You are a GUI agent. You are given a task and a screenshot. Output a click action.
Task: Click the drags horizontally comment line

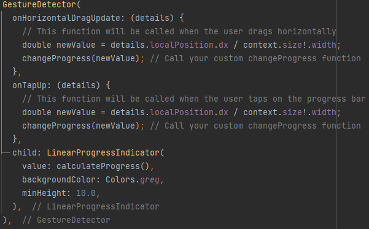179,32
